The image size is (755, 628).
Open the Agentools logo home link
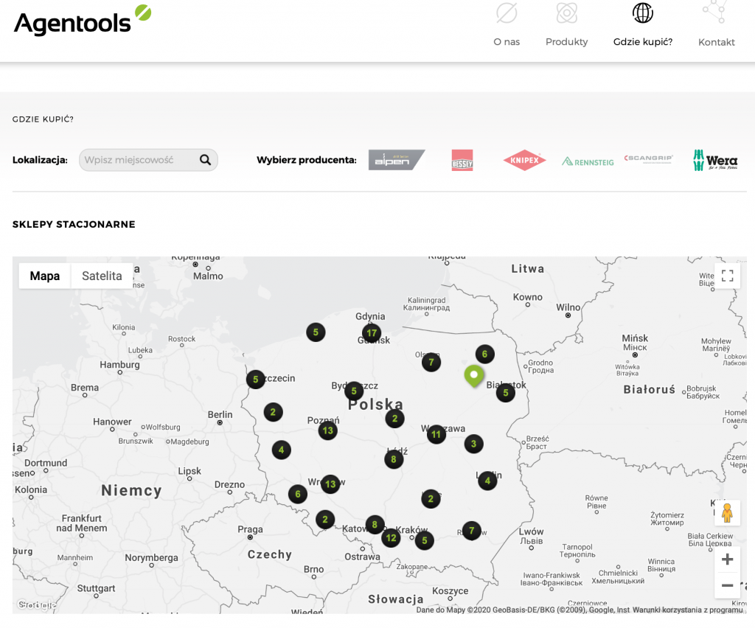83,20
